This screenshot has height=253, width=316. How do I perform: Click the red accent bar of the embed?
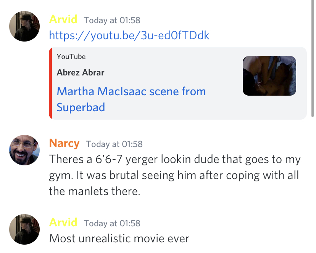(50, 83)
